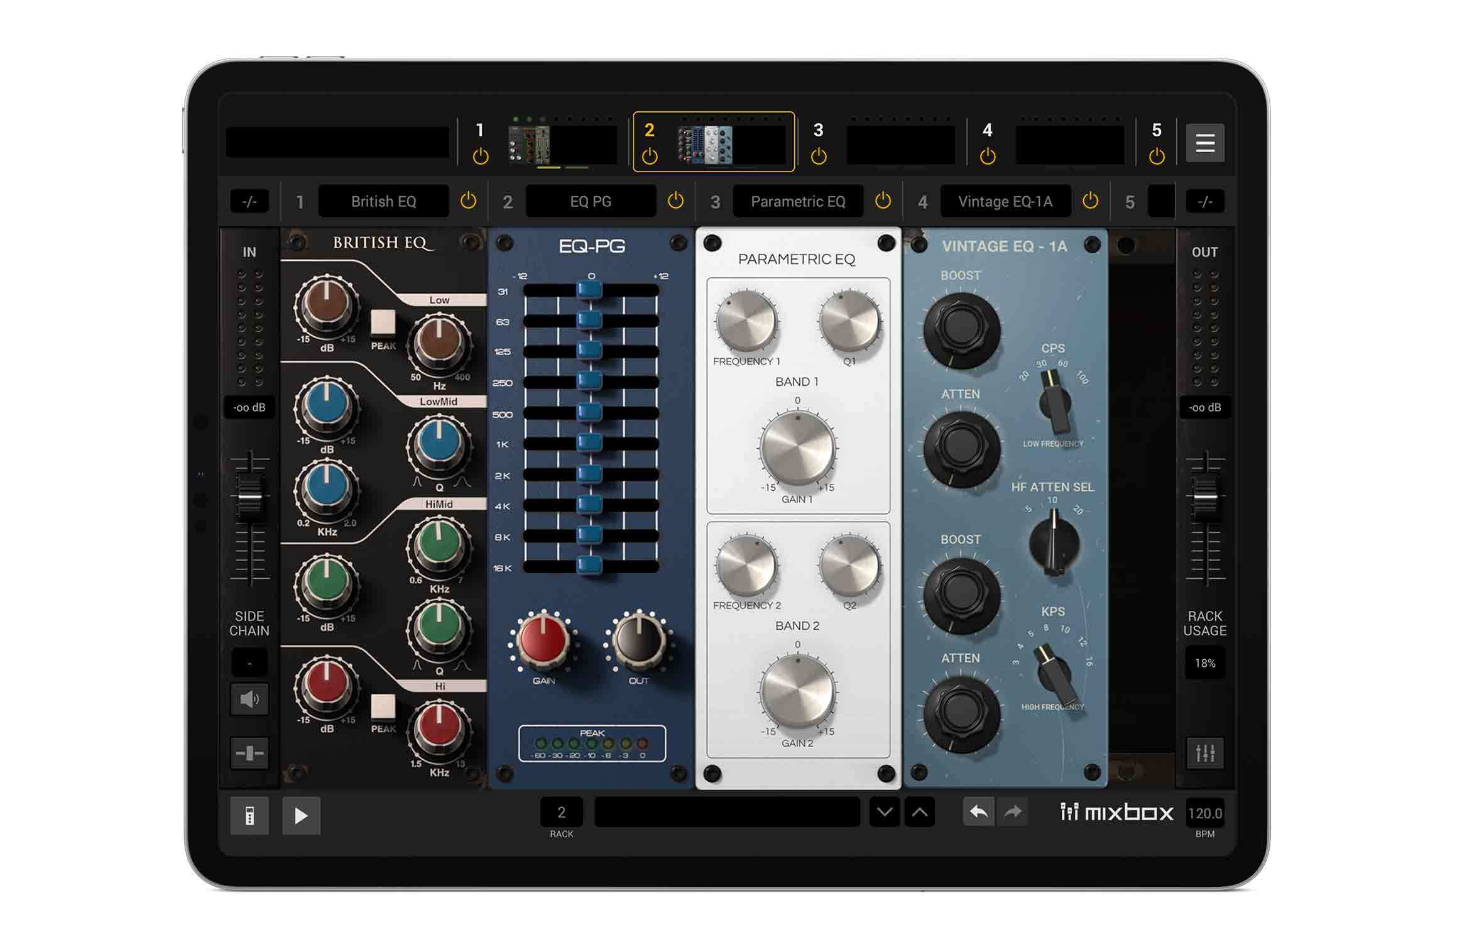
Task: Click the 16K band slider on EQ-PG
Action: coord(589,565)
